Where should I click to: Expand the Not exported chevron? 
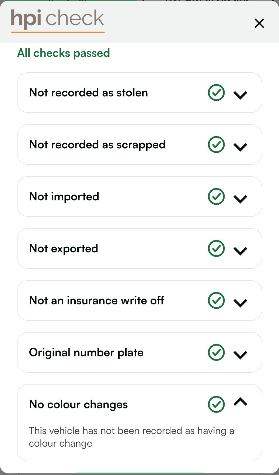(240, 251)
